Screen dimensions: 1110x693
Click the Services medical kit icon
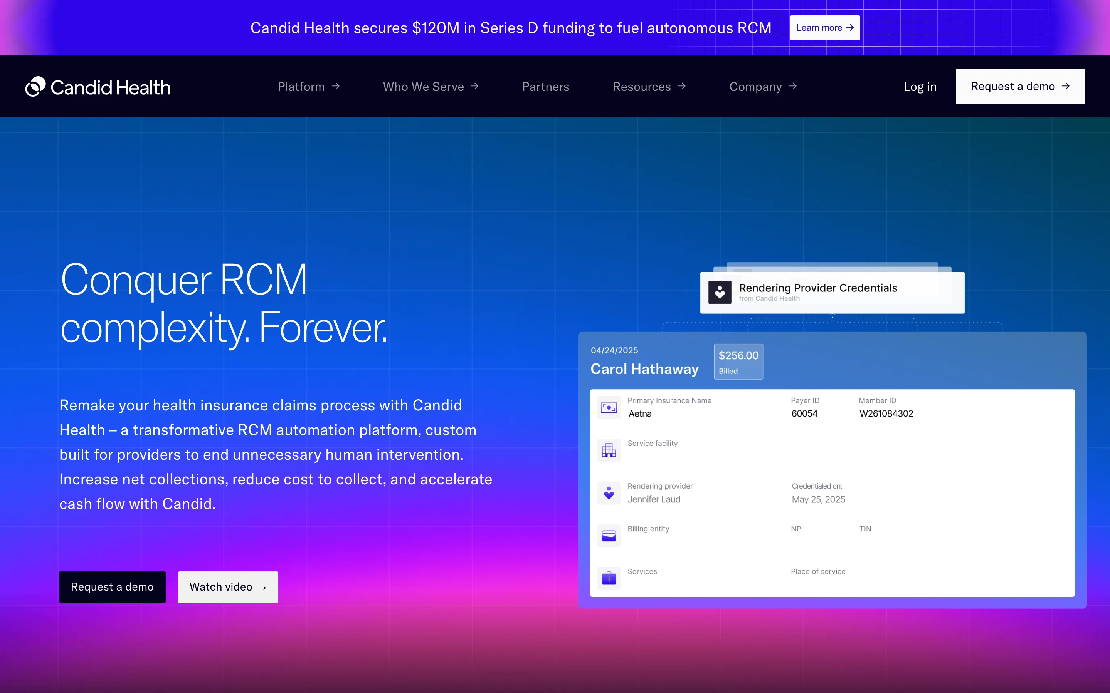click(609, 578)
